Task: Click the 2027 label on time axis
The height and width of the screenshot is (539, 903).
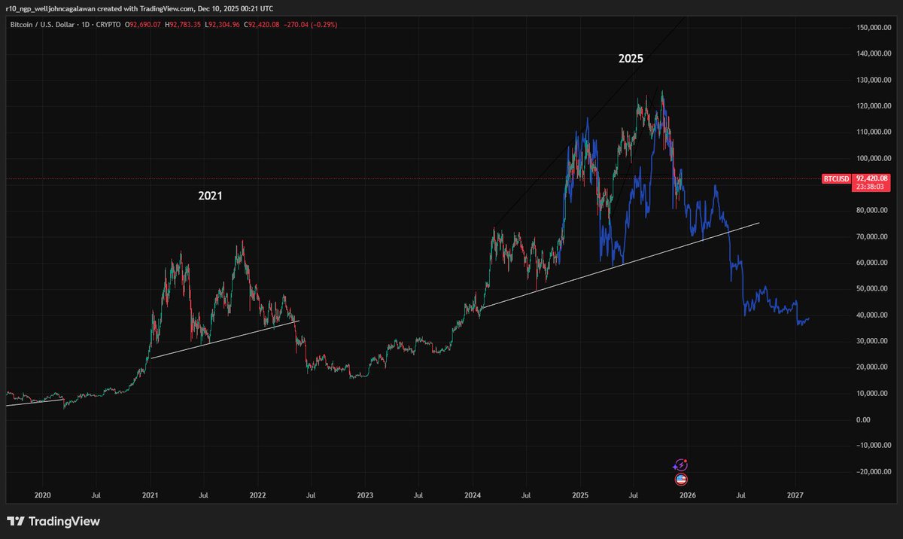Action: (795, 495)
